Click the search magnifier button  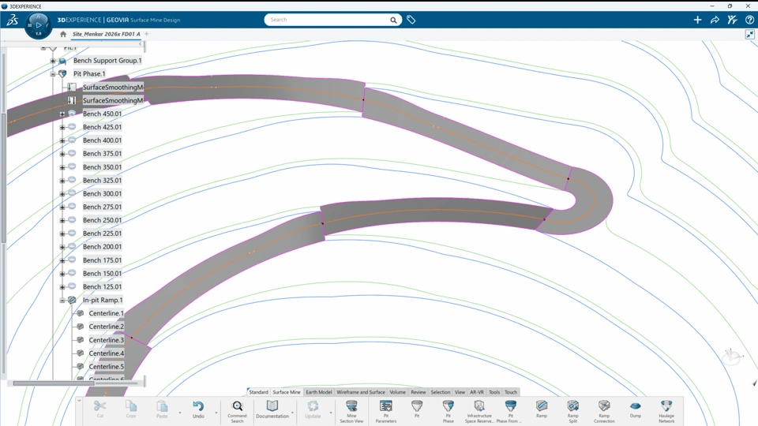pos(393,20)
